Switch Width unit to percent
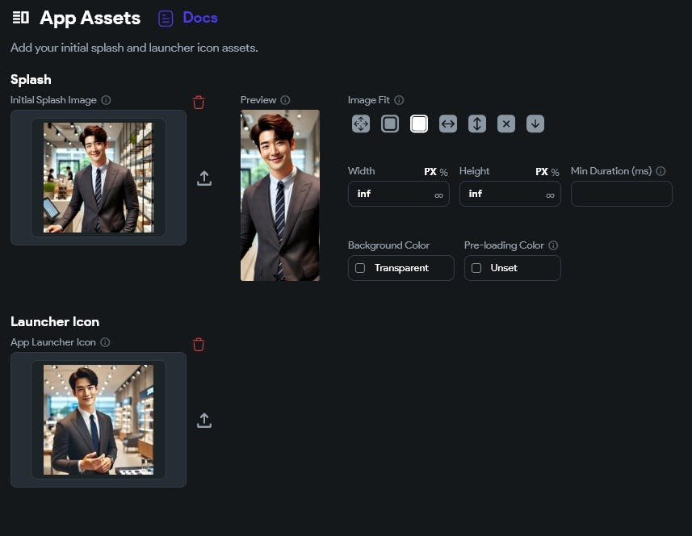This screenshot has width=692, height=536. point(443,172)
